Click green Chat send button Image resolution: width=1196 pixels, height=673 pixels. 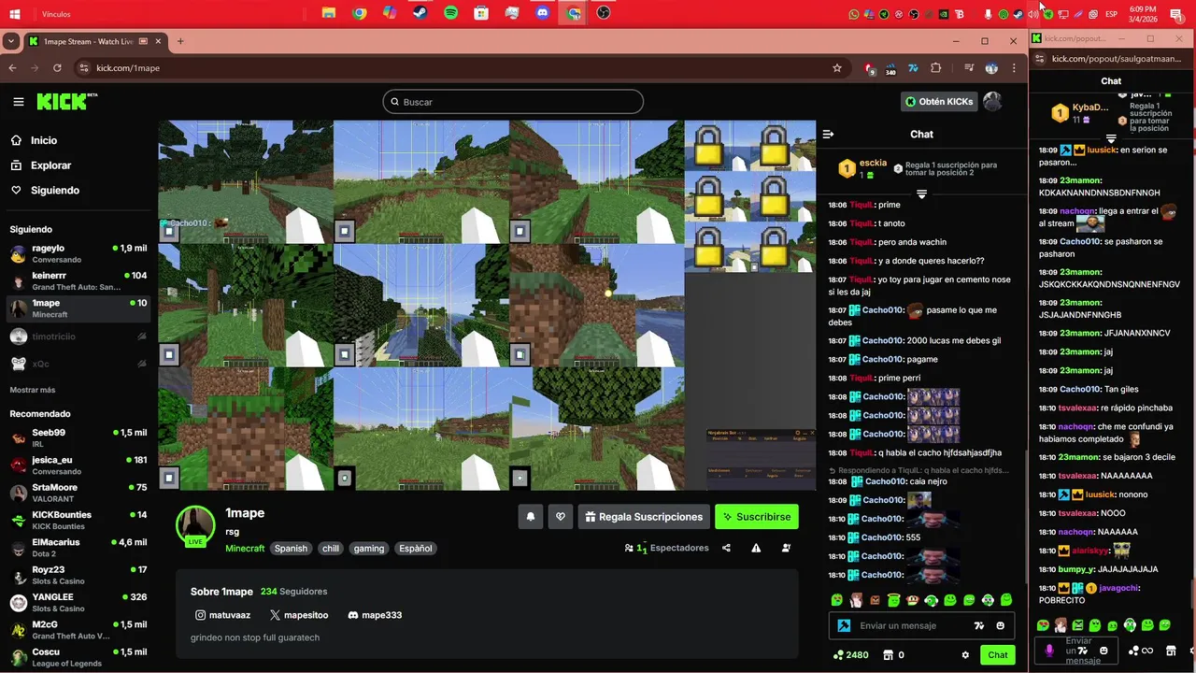(998, 655)
